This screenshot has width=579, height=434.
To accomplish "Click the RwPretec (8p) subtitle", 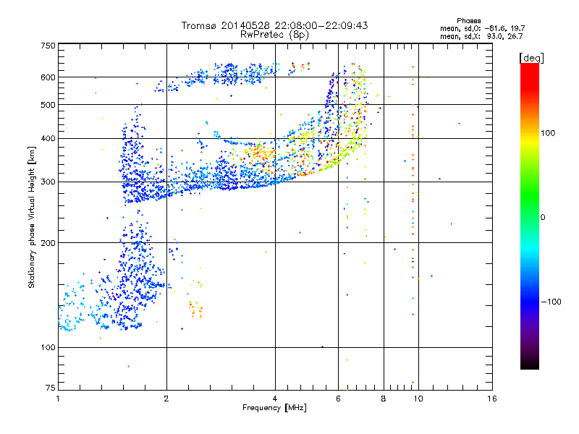I will pyautogui.click(x=274, y=35).
